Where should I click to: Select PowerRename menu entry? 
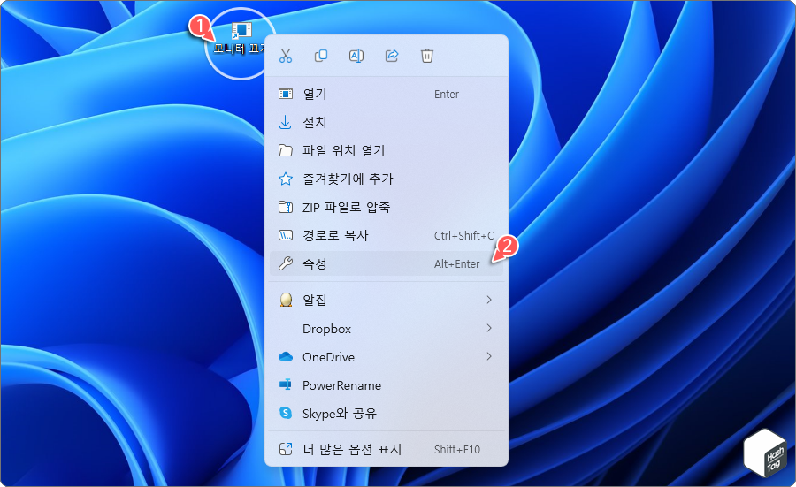point(387,385)
